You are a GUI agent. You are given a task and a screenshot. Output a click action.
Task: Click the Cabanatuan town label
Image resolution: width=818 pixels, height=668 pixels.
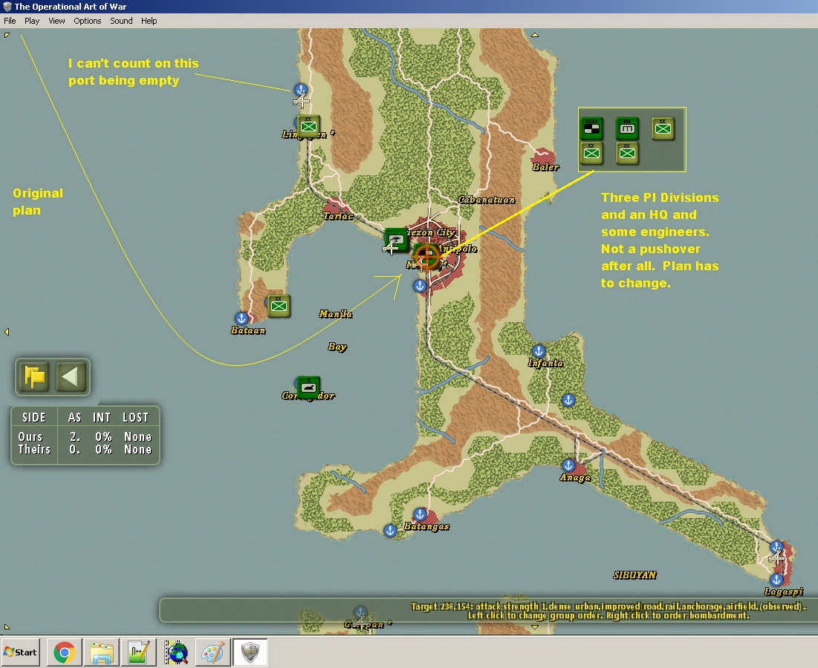[486, 200]
